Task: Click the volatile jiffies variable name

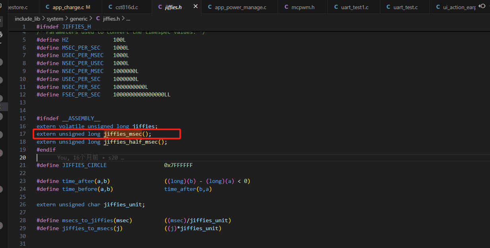Action: tap(144, 126)
